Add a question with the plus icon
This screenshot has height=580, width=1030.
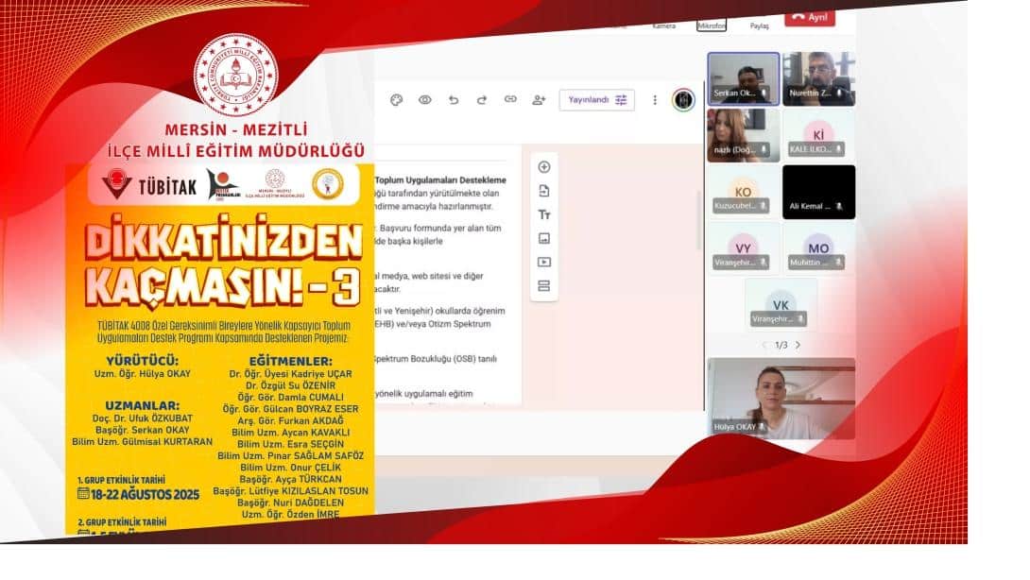[x=544, y=167]
